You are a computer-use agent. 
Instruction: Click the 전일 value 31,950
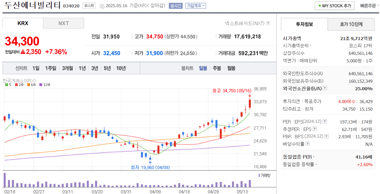pyautogui.click(x=111, y=37)
